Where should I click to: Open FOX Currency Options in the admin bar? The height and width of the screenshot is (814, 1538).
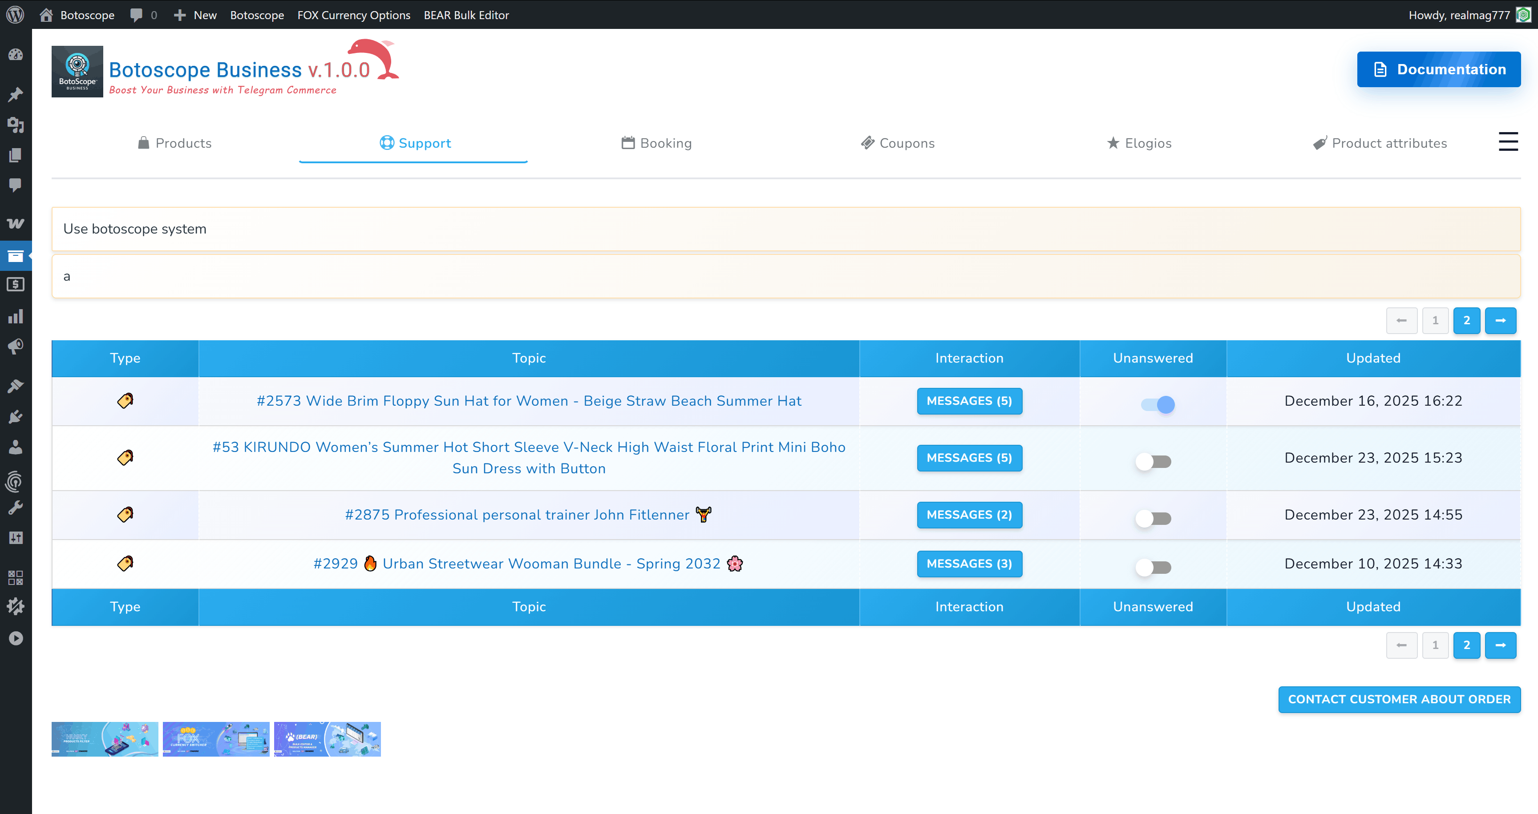pyautogui.click(x=353, y=15)
